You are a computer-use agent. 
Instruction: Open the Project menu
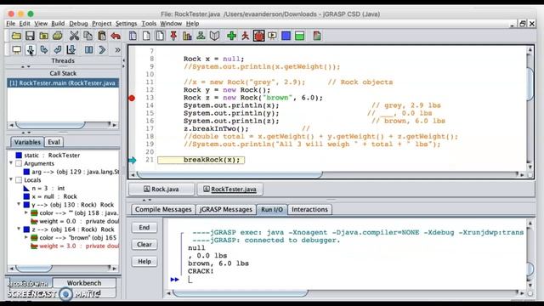coord(102,24)
